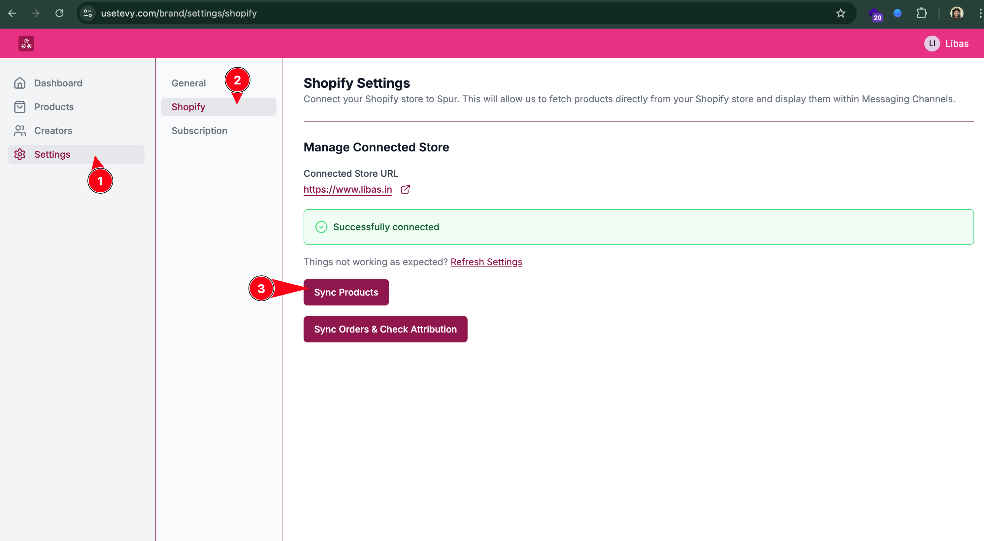This screenshot has height=541, width=984.
Task: Open https://www.libas.in link
Action: pos(347,189)
